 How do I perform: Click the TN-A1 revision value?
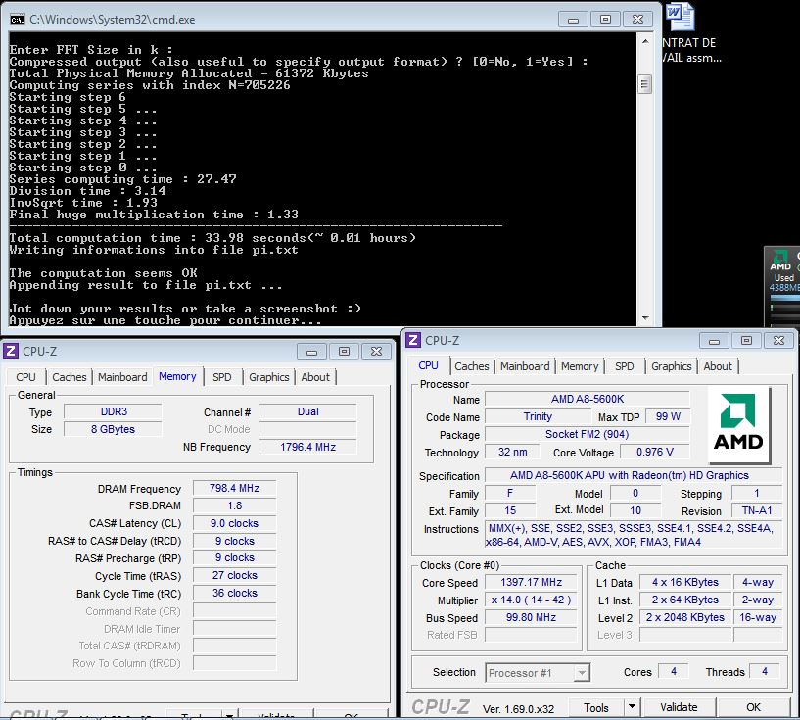pyautogui.click(x=757, y=510)
